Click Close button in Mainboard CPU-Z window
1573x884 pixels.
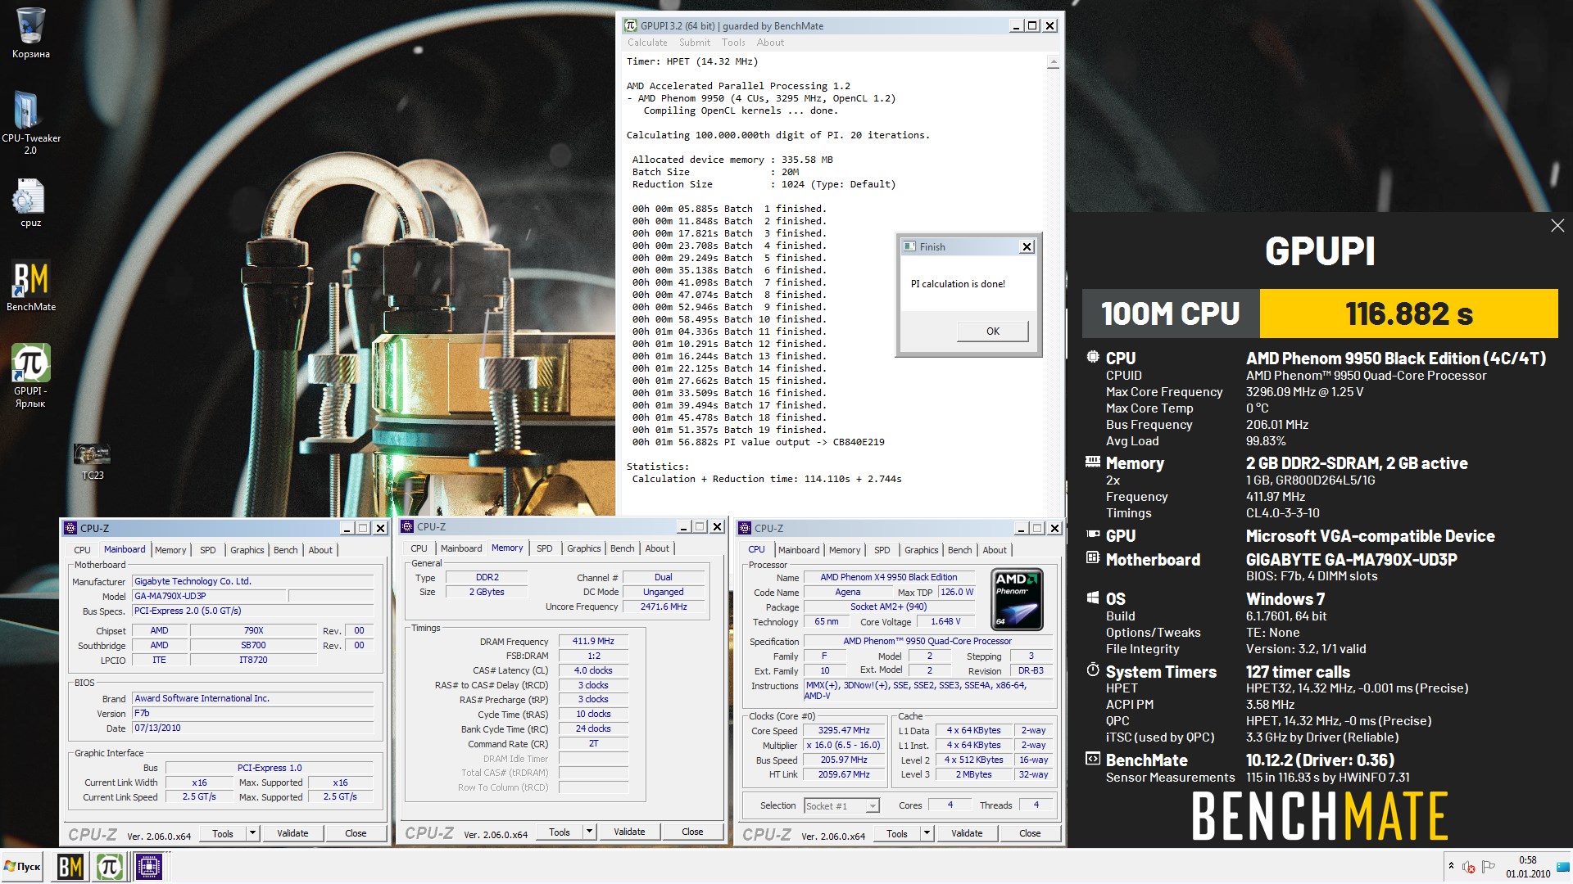[356, 833]
